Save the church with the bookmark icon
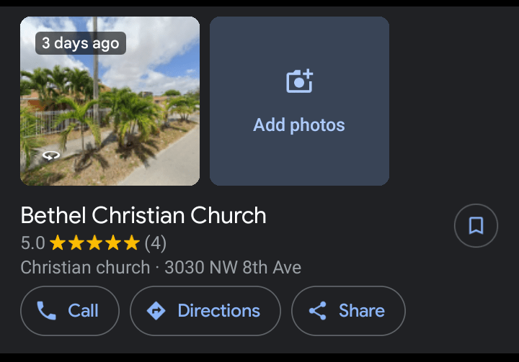519x362 pixels. pyautogui.click(x=476, y=226)
